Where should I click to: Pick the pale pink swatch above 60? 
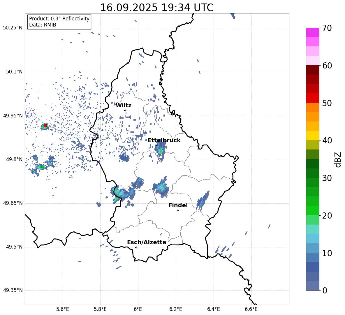click(x=313, y=60)
